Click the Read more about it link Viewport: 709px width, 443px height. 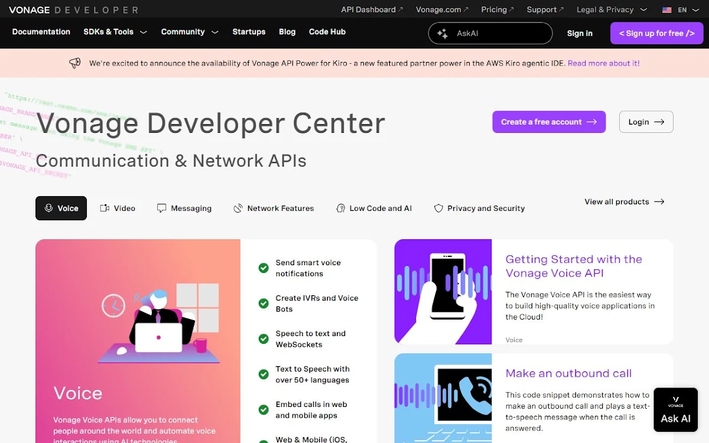click(604, 63)
